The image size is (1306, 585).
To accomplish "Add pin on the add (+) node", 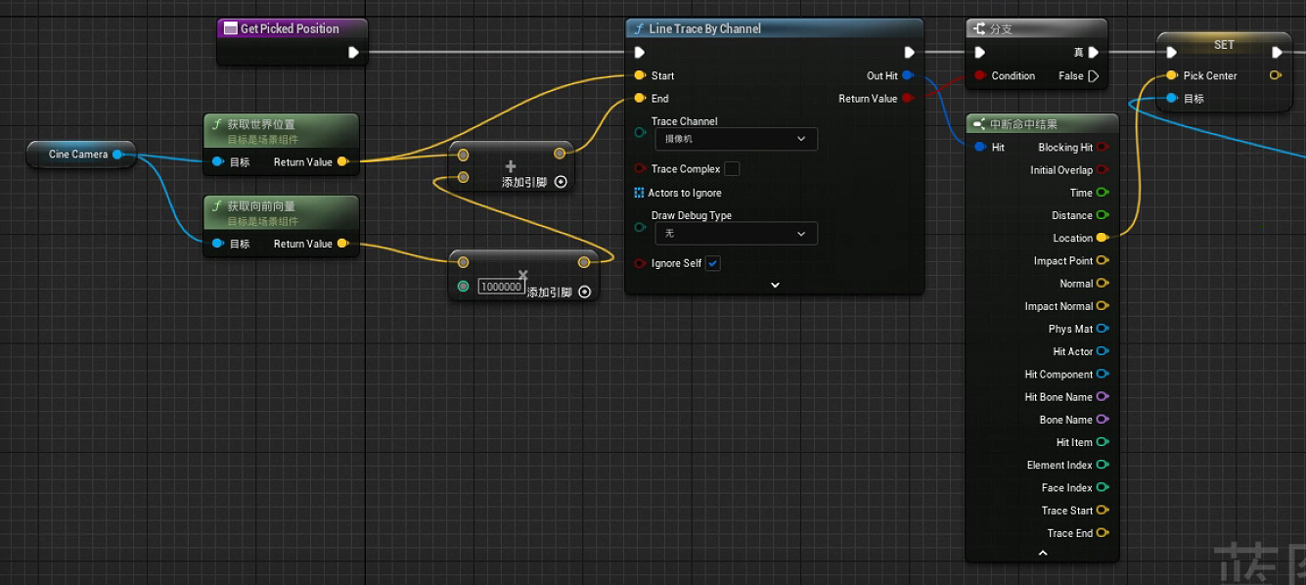I will click(x=561, y=182).
